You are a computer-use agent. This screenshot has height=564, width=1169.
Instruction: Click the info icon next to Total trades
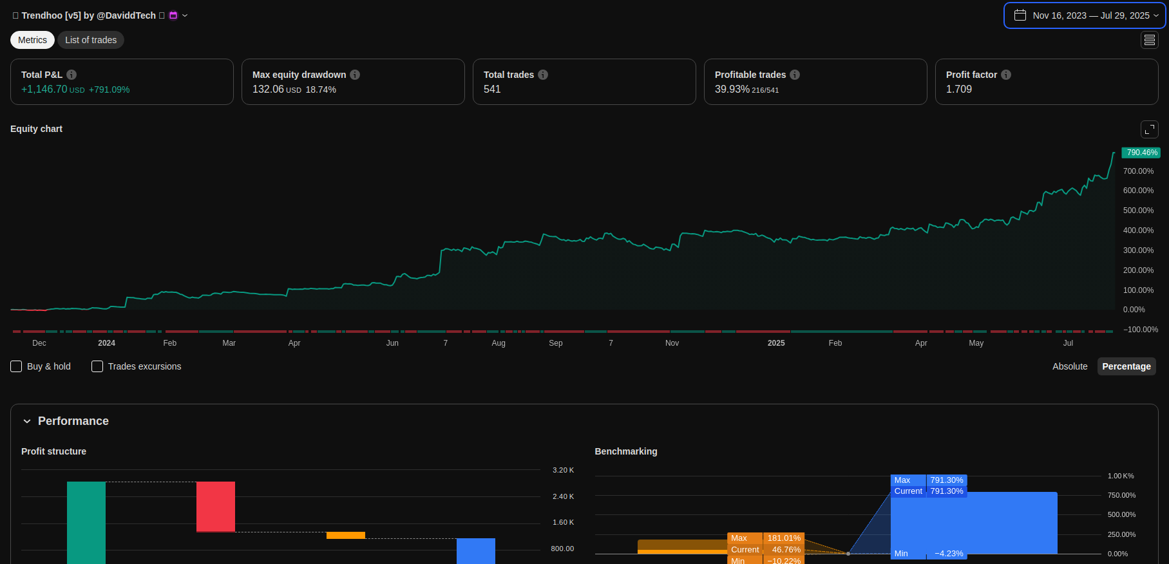(x=543, y=75)
